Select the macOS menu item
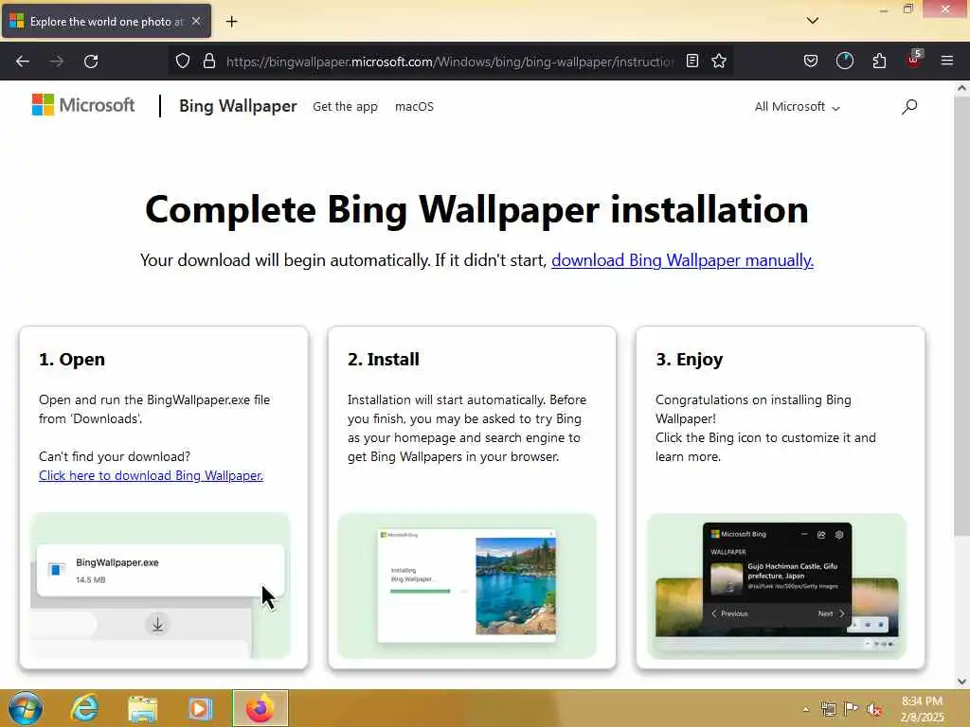This screenshot has height=727, width=970. (x=415, y=106)
